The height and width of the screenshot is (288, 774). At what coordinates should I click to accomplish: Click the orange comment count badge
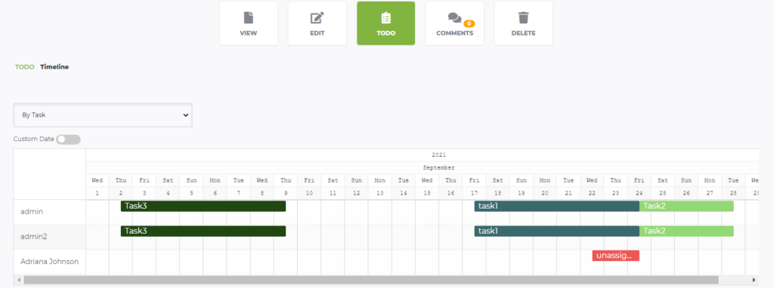click(x=469, y=23)
